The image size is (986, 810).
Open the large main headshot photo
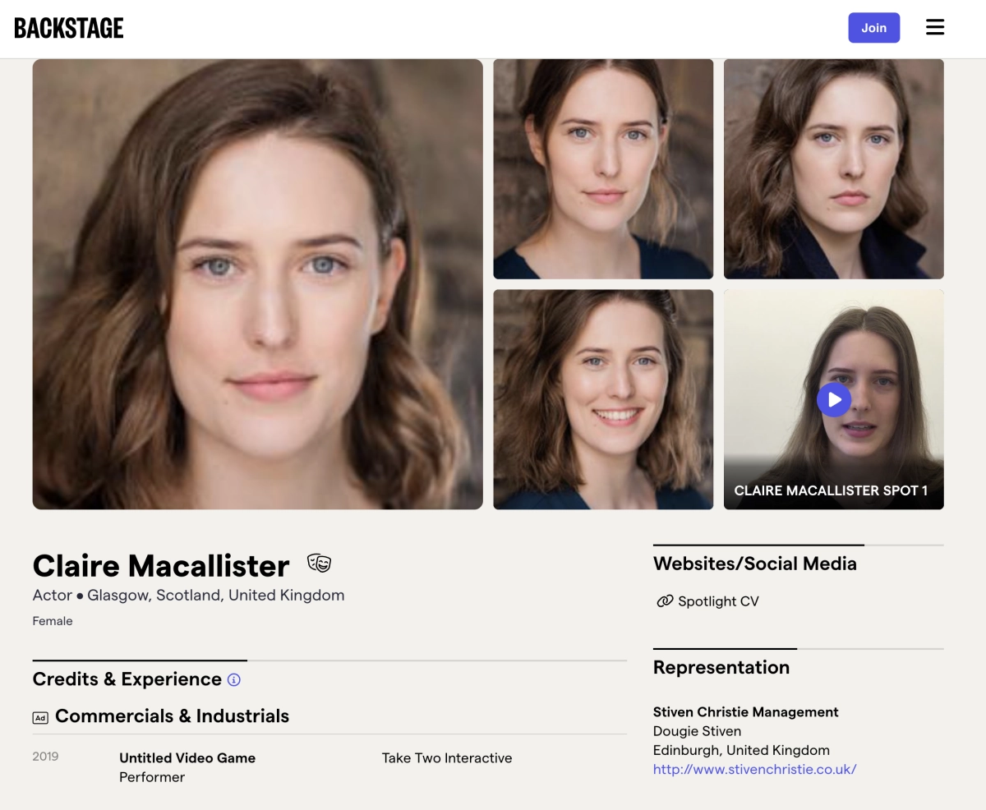point(258,284)
